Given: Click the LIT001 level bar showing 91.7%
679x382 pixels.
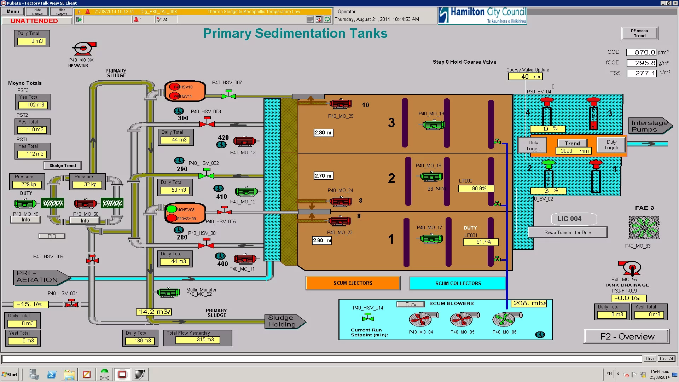Looking at the screenshot, I should click(481, 242).
